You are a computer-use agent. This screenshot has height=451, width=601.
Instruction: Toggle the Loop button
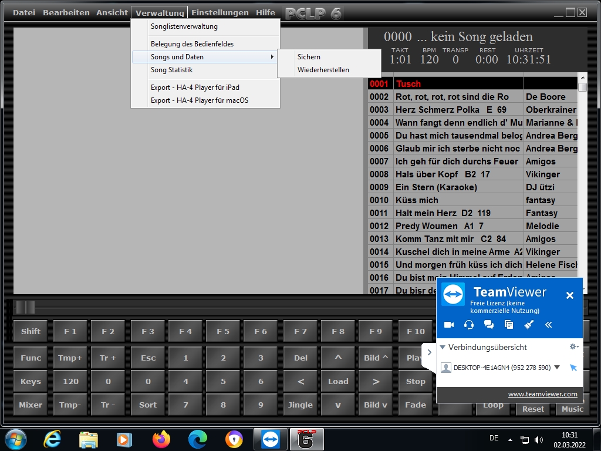click(x=493, y=406)
